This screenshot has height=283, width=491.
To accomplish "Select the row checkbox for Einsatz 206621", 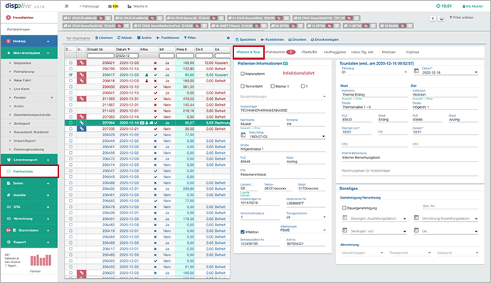I will pos(70,62).
